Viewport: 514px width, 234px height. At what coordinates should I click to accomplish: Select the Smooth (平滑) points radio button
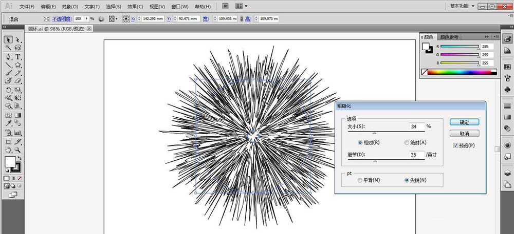(360, 180)
